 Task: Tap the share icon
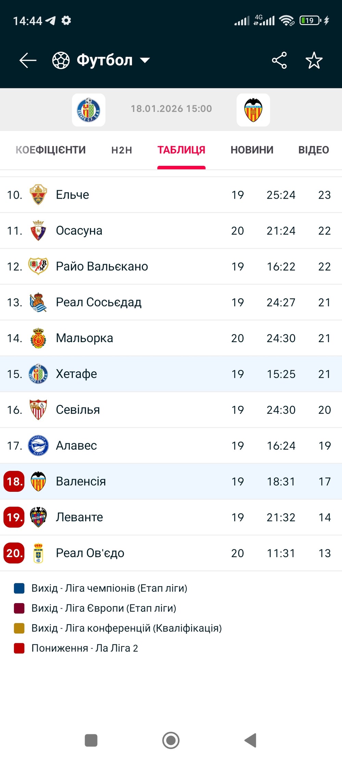click(279, 61)
